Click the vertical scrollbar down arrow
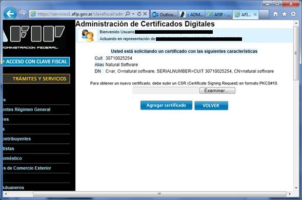This screenshot has width=302, height=200. pyautogui.click(x=296, y=188)
